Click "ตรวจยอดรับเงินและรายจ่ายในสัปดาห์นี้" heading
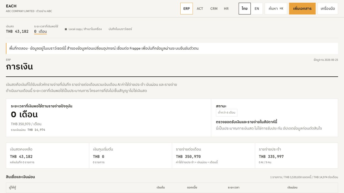The image size is (344, 193). pos(246,122)
